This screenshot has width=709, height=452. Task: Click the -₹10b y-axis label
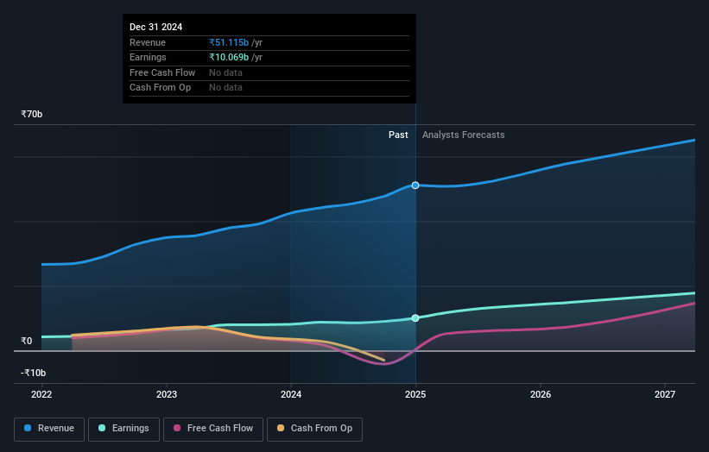pyautogui.click(x=33, y=373)
